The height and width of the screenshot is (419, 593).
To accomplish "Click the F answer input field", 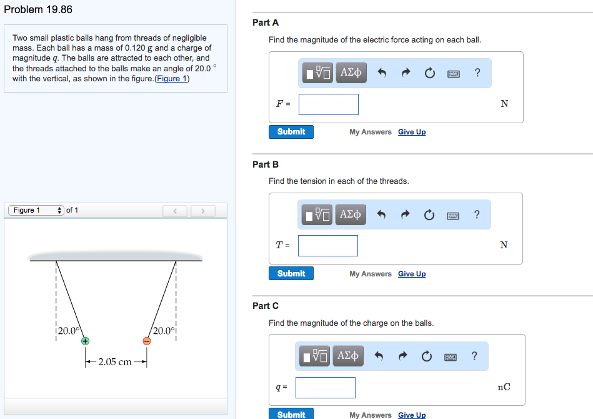I will pyautogui.click(x=329, y=104).
